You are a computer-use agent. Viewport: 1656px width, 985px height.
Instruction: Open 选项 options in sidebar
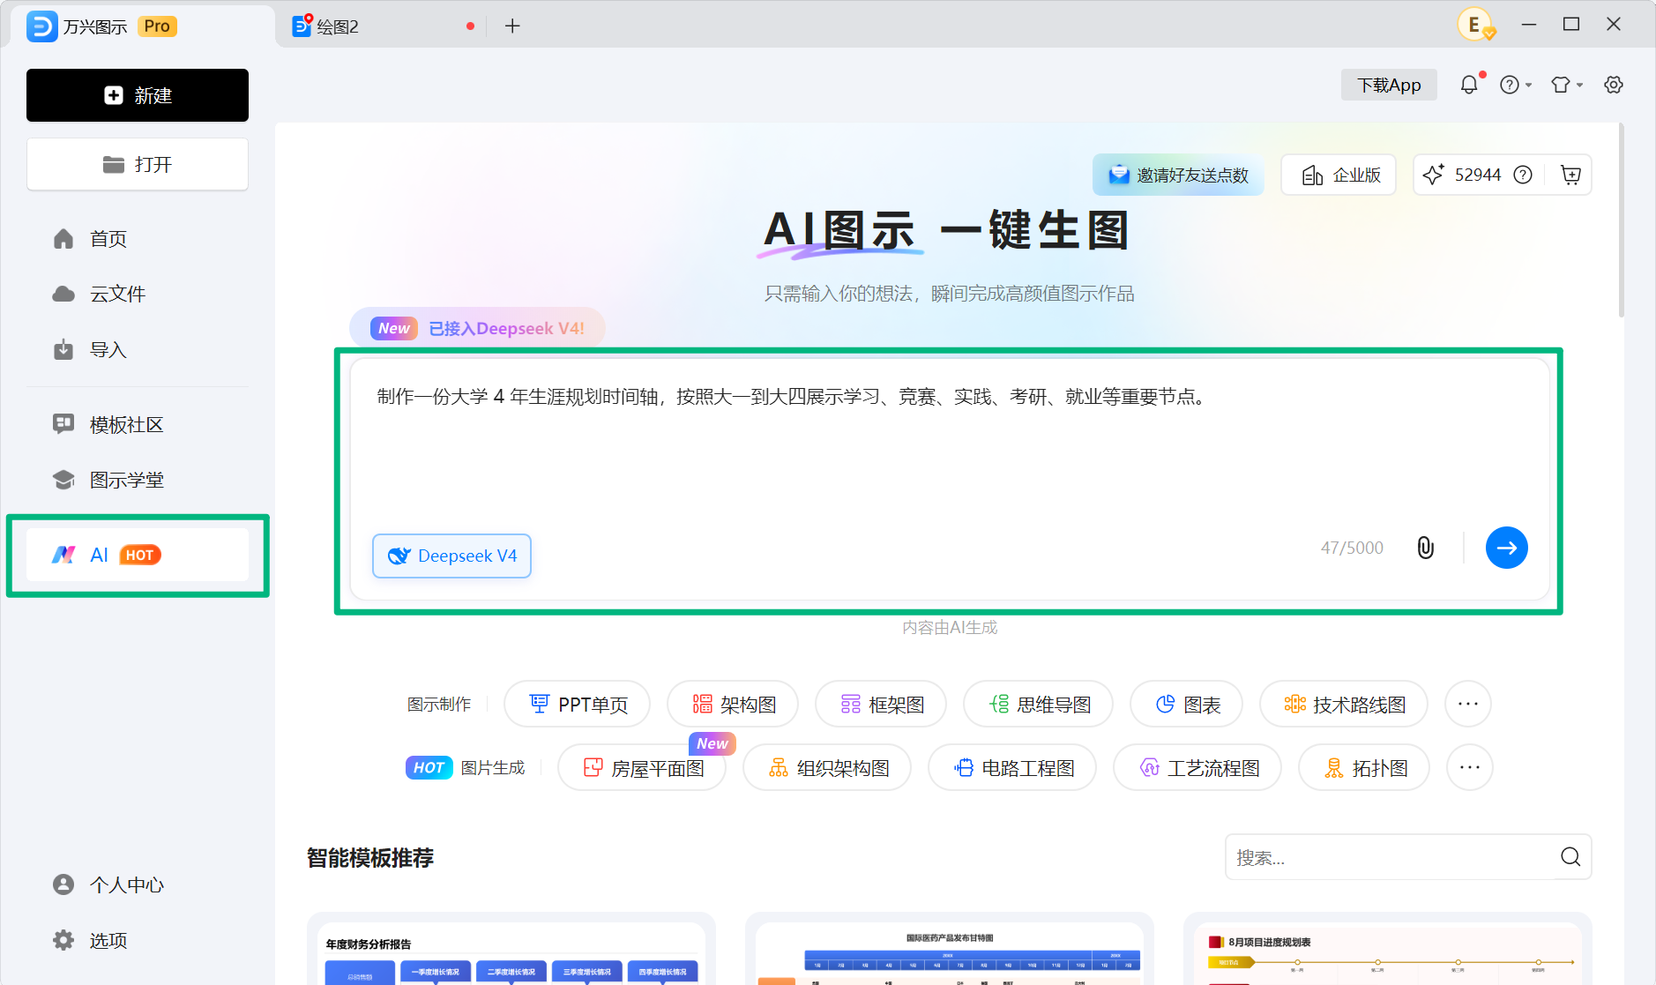pyautogui.click(x=138, y=940)
